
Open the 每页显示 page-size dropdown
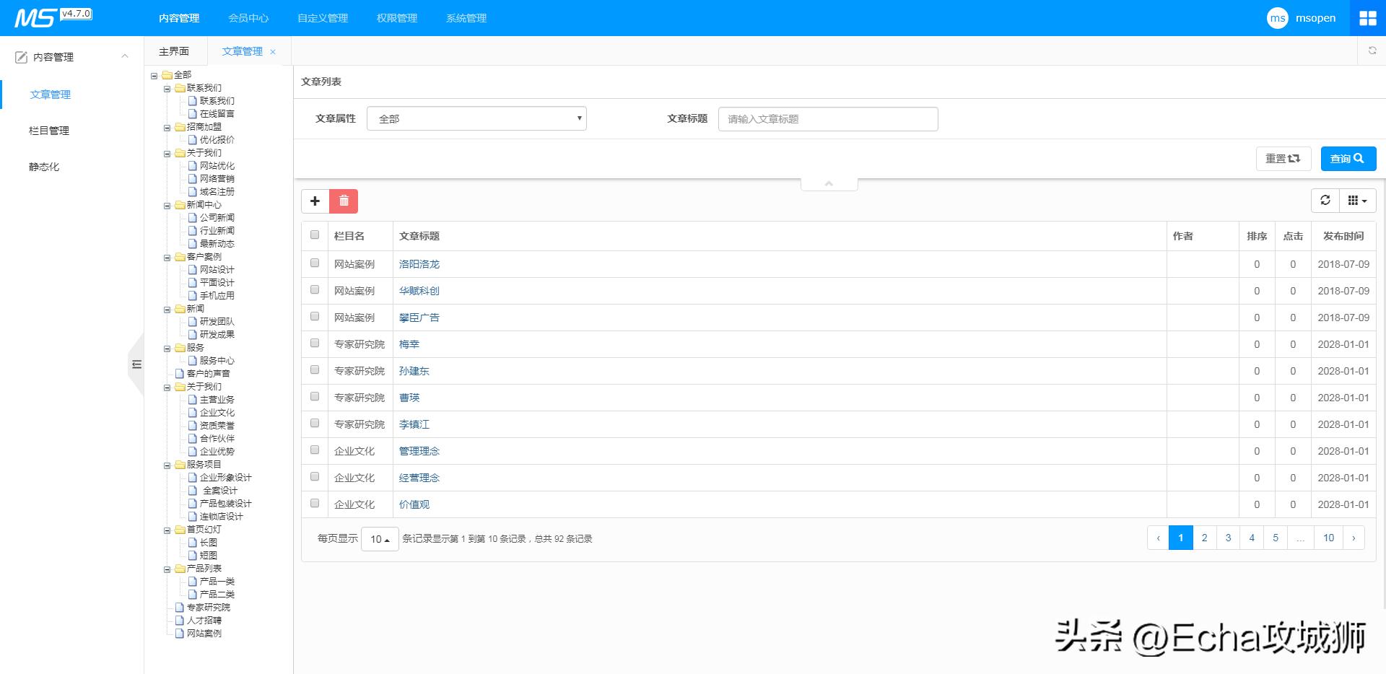tap(380, 538)
